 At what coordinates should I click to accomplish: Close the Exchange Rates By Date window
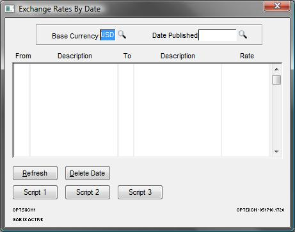tap(277, 6)
